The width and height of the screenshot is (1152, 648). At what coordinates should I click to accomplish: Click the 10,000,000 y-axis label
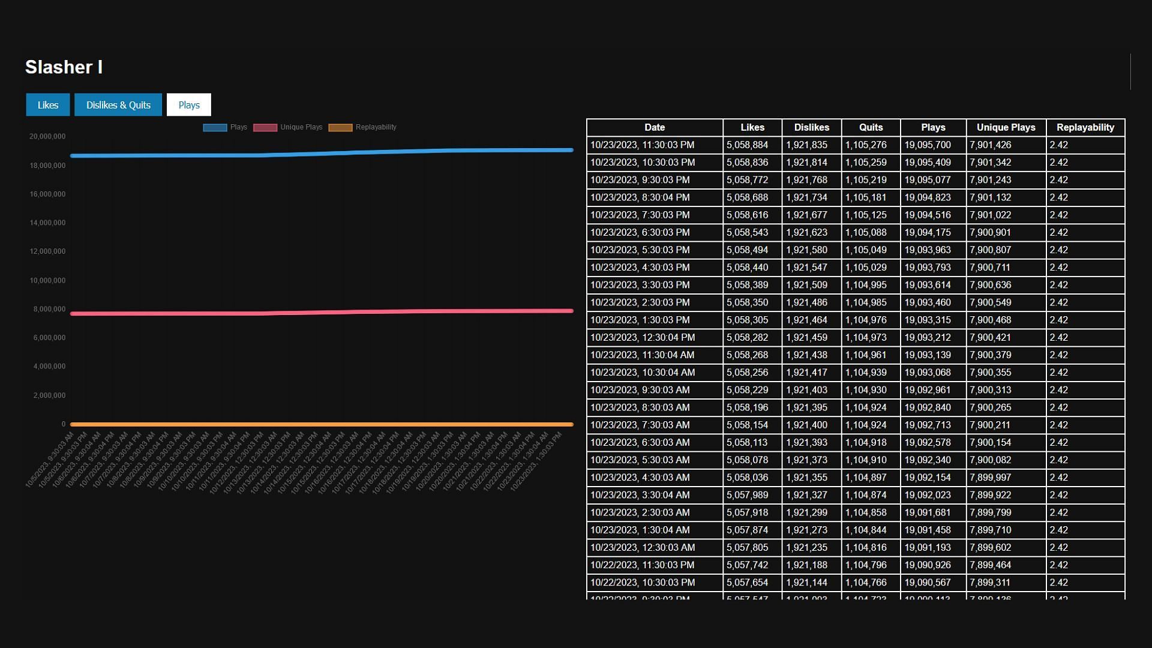47,281
